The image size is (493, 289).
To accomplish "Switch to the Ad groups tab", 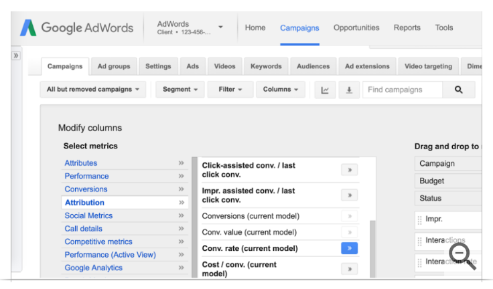I will click(x=114, y=66).
